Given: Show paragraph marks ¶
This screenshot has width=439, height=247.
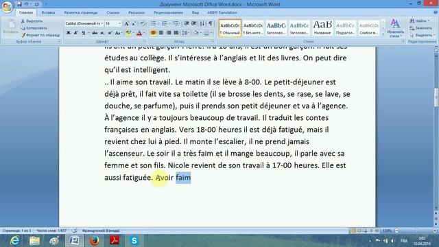Looking at the screenshot, I should coord(211,23).
